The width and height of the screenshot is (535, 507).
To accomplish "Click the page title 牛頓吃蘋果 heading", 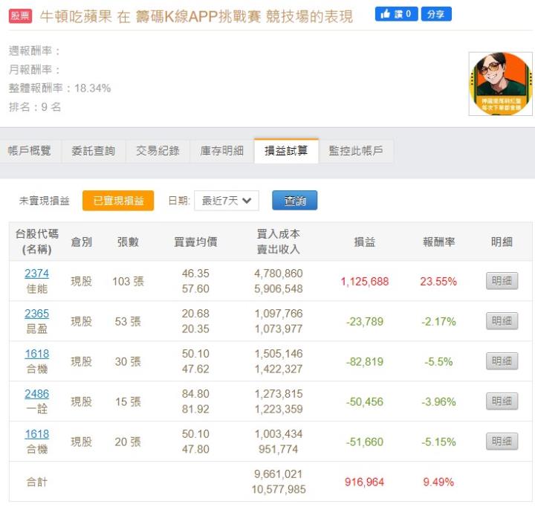I will 196,16.
